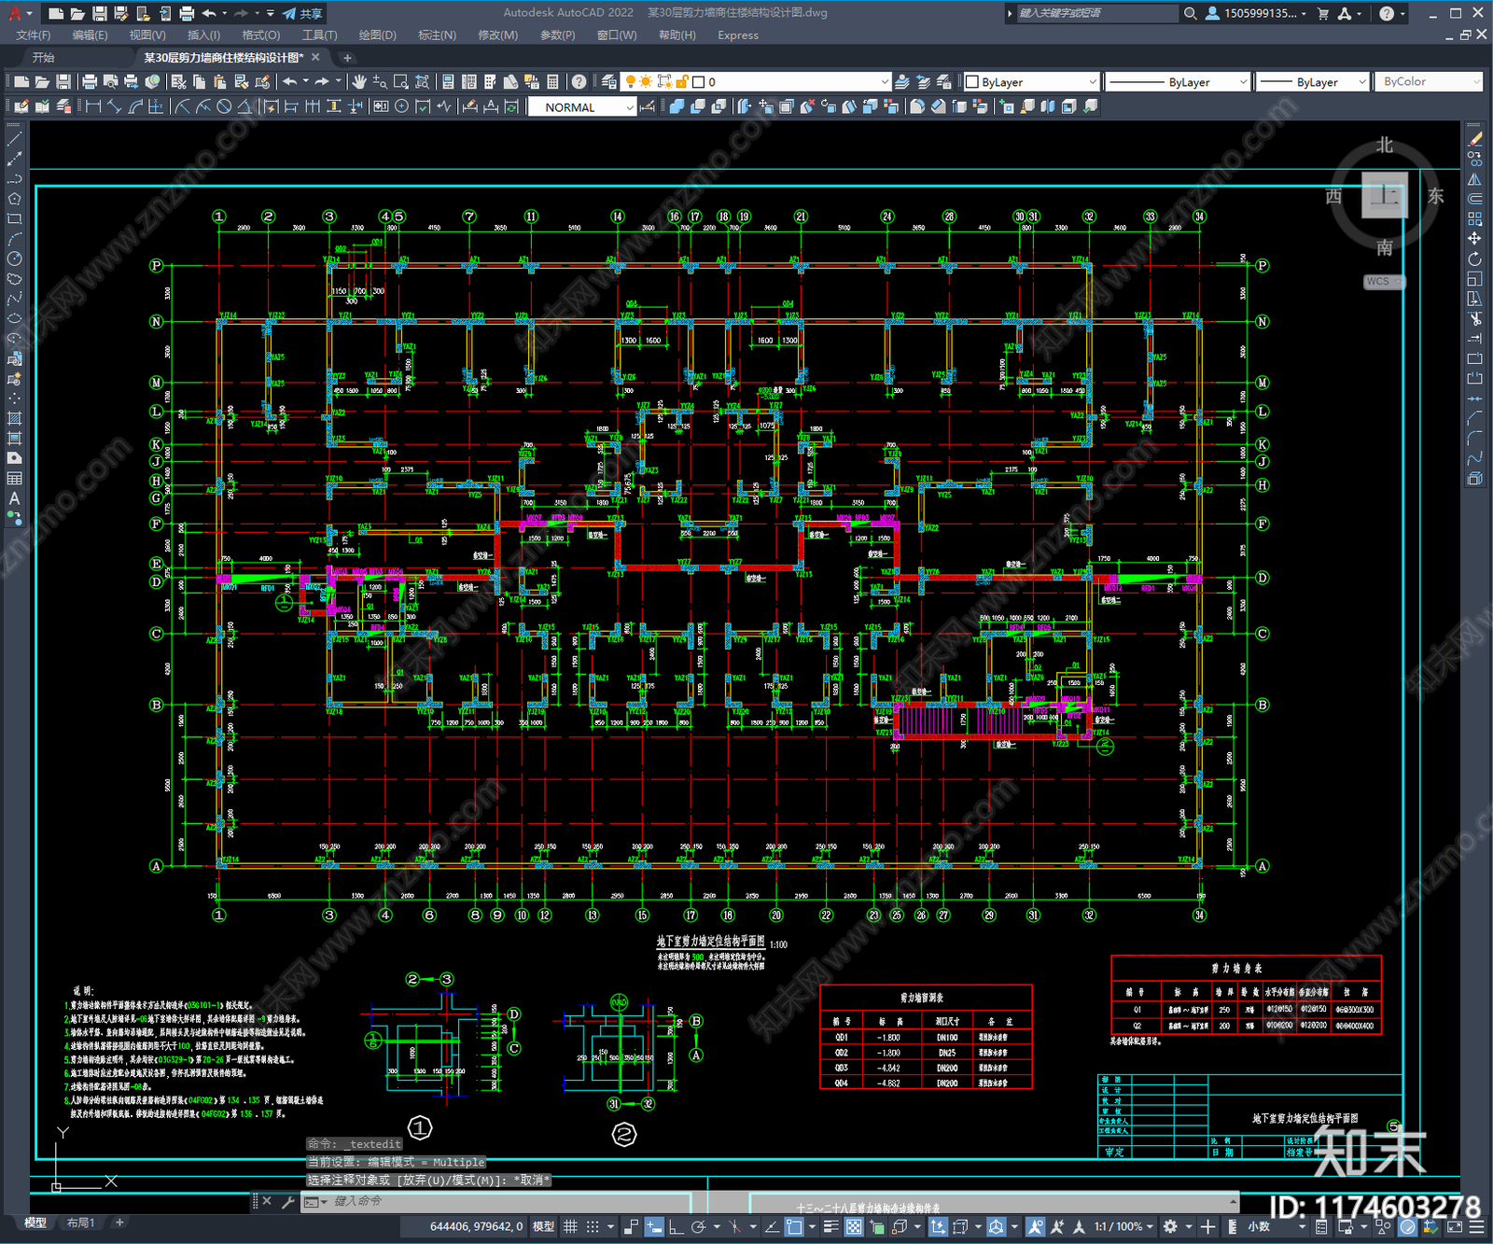Toggle the drawing grid display
1493x1244 pixels.
point(570,1226)
